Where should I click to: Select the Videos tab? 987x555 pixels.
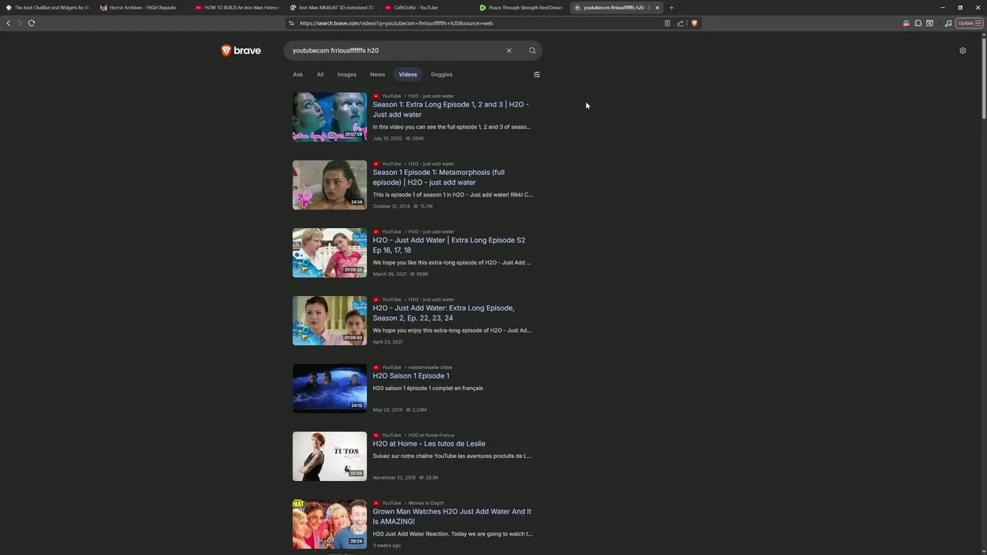point(408,75)
